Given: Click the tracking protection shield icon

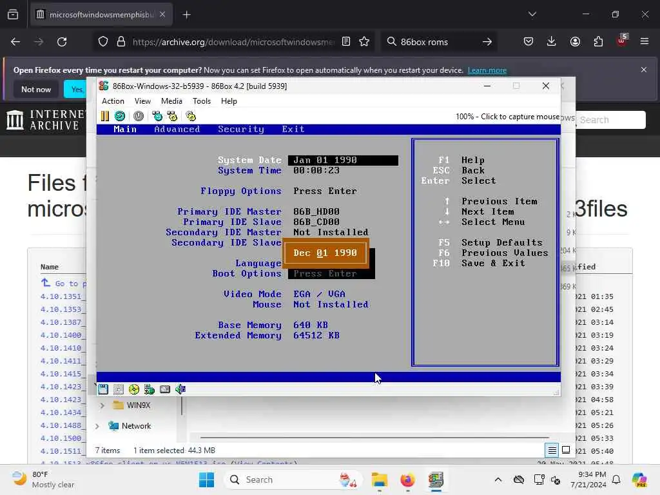Looking at the screenshot, I should coord(103,42).
